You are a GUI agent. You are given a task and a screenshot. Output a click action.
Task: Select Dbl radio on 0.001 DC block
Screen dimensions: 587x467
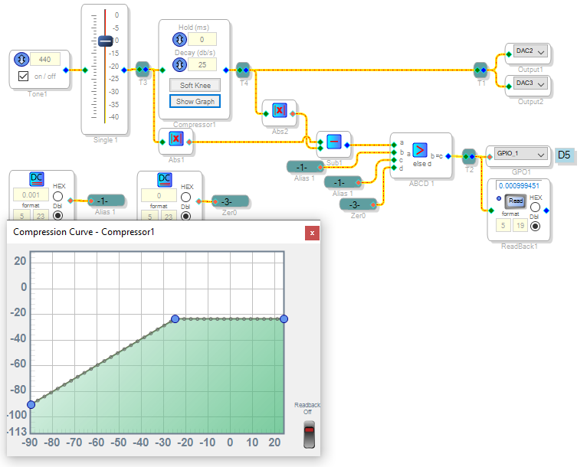(57, 215)
